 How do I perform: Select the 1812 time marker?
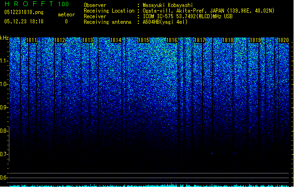coord(60,40)
